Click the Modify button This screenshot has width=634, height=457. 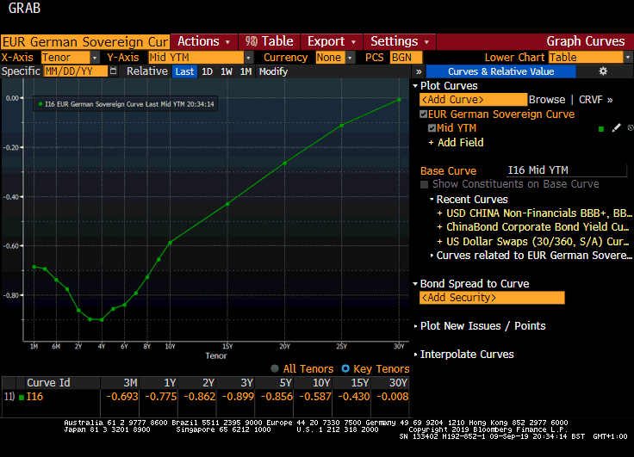pyautogui.click(x=273, y=71)
